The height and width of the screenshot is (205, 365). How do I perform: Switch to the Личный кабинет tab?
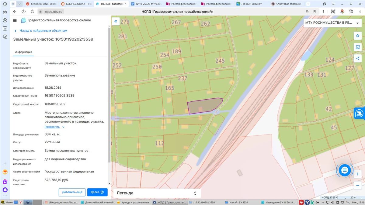pos(251,4)
